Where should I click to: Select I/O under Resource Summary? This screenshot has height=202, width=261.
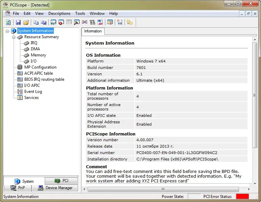point(34,61)
